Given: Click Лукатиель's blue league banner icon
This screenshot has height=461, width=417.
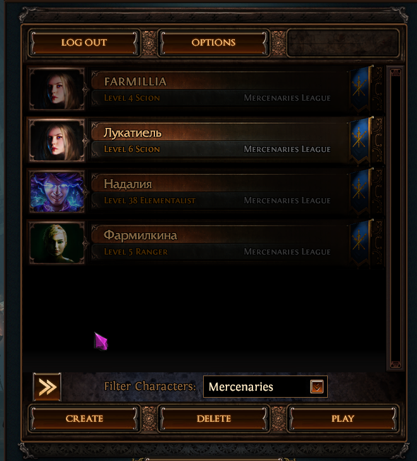Looking at the screenshot, I should tap(360, 140).
